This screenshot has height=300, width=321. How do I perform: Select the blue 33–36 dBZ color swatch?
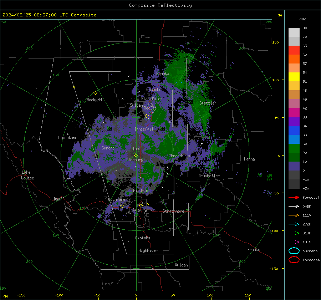pyautogui.click(x=294, y=131)
